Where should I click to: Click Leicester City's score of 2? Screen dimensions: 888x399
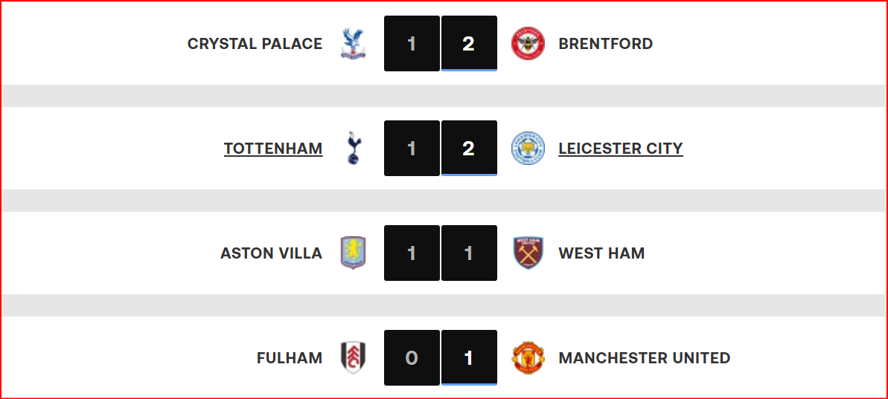[469, 149]
